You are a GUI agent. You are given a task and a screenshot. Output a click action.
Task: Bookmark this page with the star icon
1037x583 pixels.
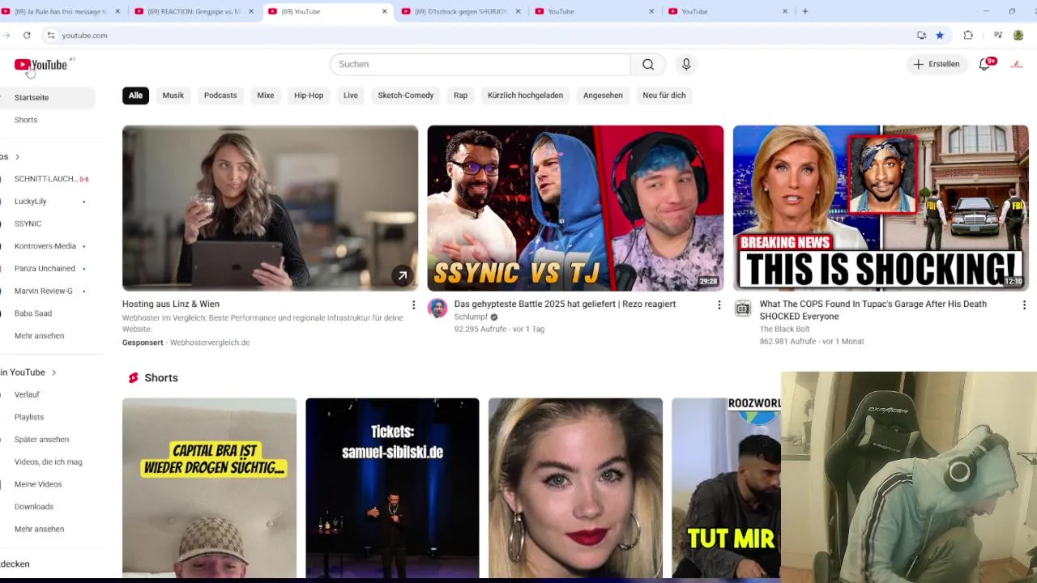pos(940,35)
